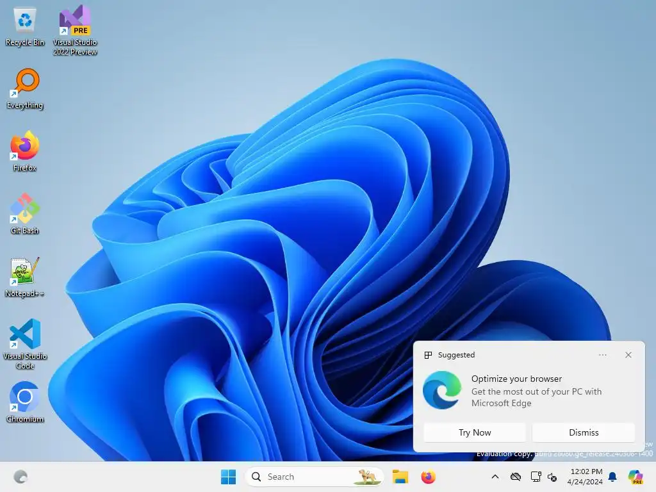
Task: Launch Firefox from the taskbar
Action: click(428, 477)
